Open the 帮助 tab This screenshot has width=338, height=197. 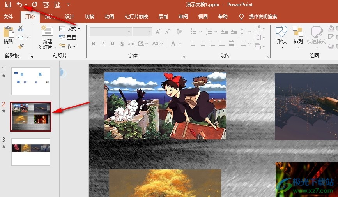pyautogui.click(x=223, y=17)
